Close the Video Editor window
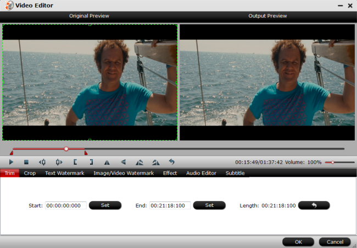The image size is (357, 248). (x=350, y=5)
